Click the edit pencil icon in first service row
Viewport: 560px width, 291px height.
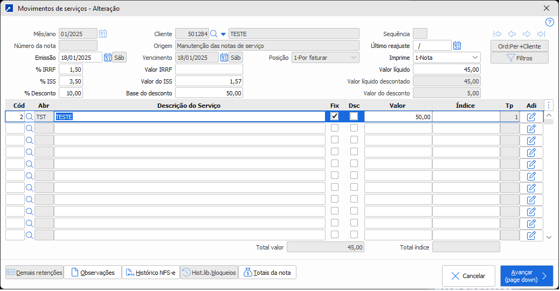[531, 116]
